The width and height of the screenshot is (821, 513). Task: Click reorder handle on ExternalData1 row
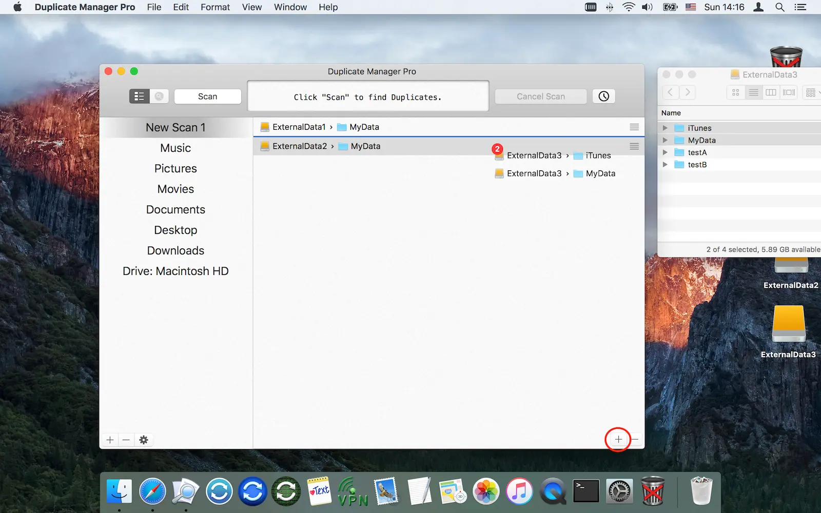pyautogui.click(x=634, y=127)
